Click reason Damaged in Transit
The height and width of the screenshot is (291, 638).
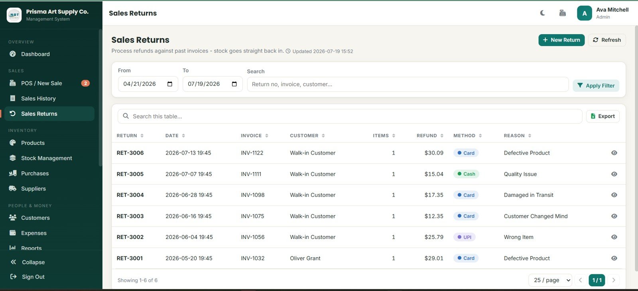tap(528, 195)
